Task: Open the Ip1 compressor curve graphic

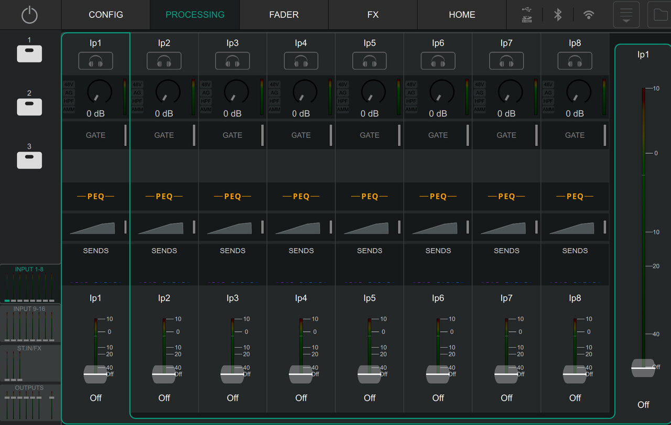Action: coord(92,228)
